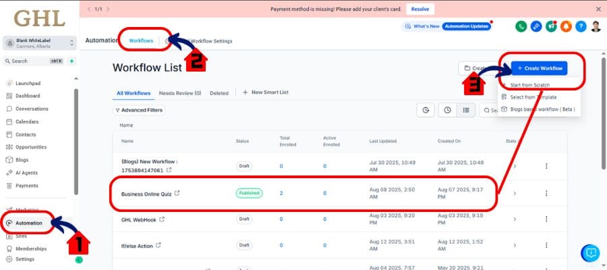Open Advanced Filters

139,111
